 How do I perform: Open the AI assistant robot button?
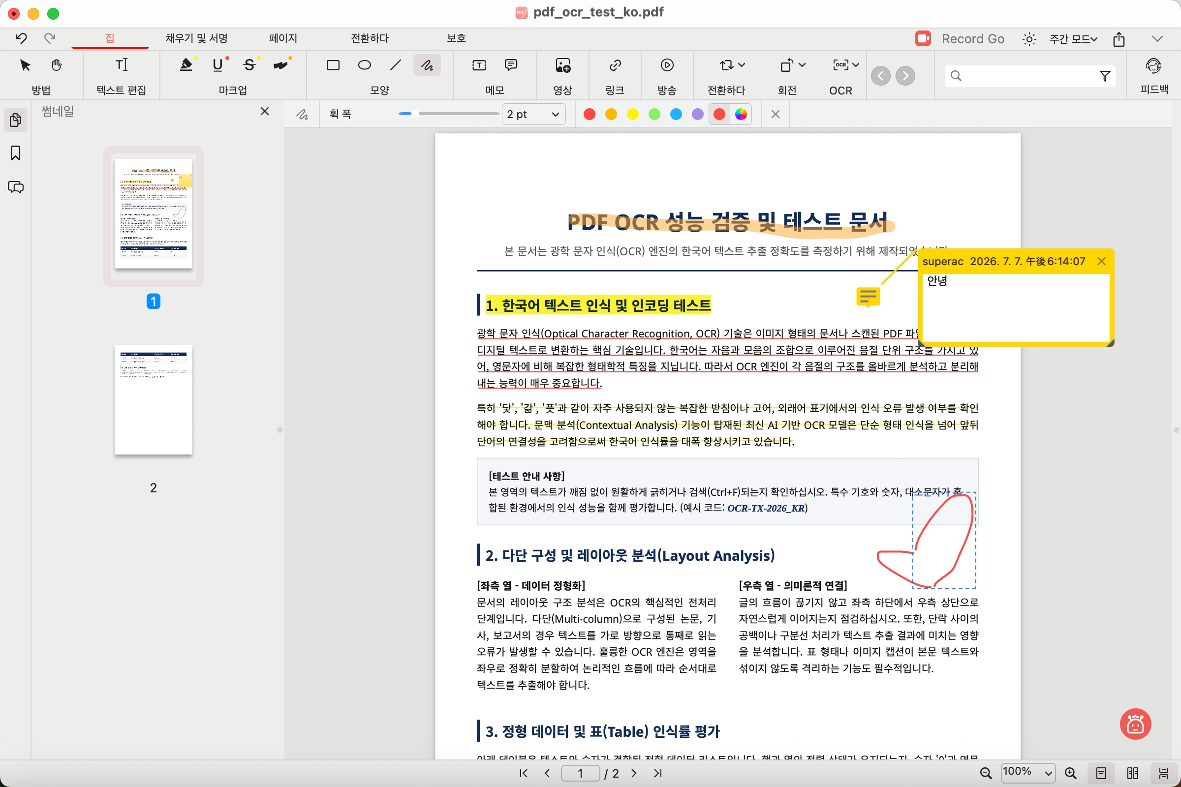pos(1135,724)
